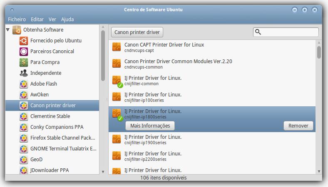Select AwOken source
Screen dimensions: 328x187
(x=39, y=95)
